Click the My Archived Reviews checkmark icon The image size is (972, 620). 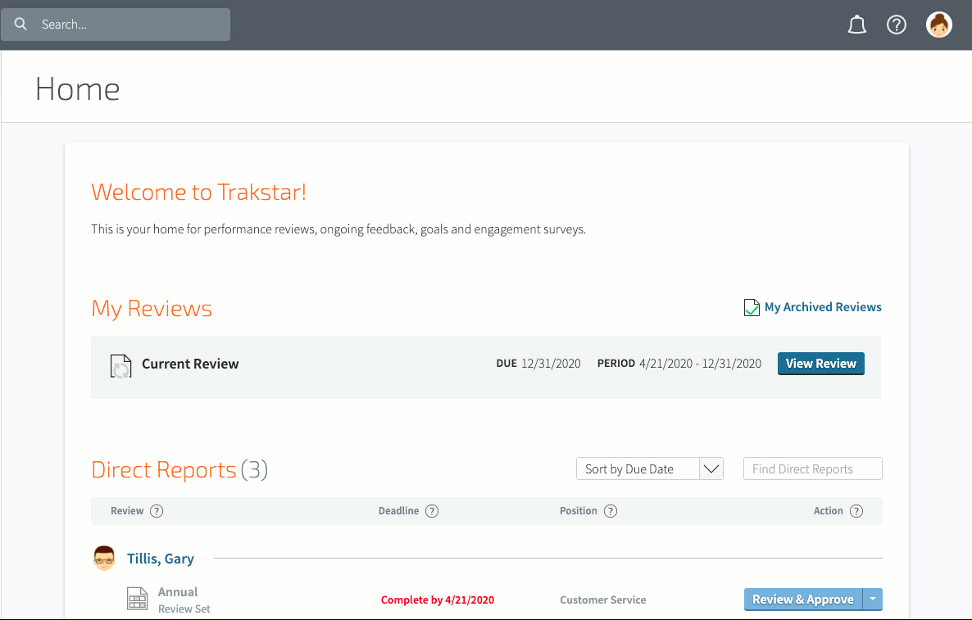752,307
